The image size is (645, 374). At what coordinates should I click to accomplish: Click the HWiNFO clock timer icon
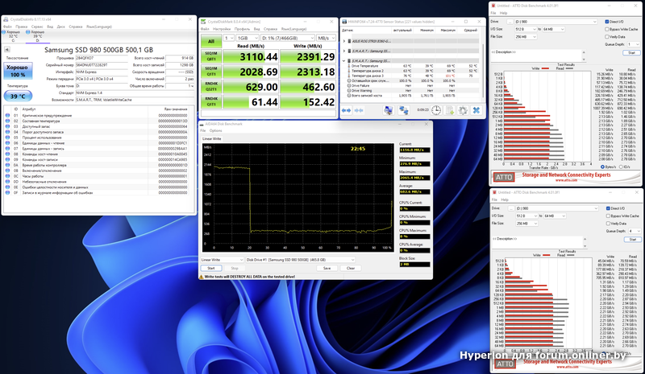[435, 110]
